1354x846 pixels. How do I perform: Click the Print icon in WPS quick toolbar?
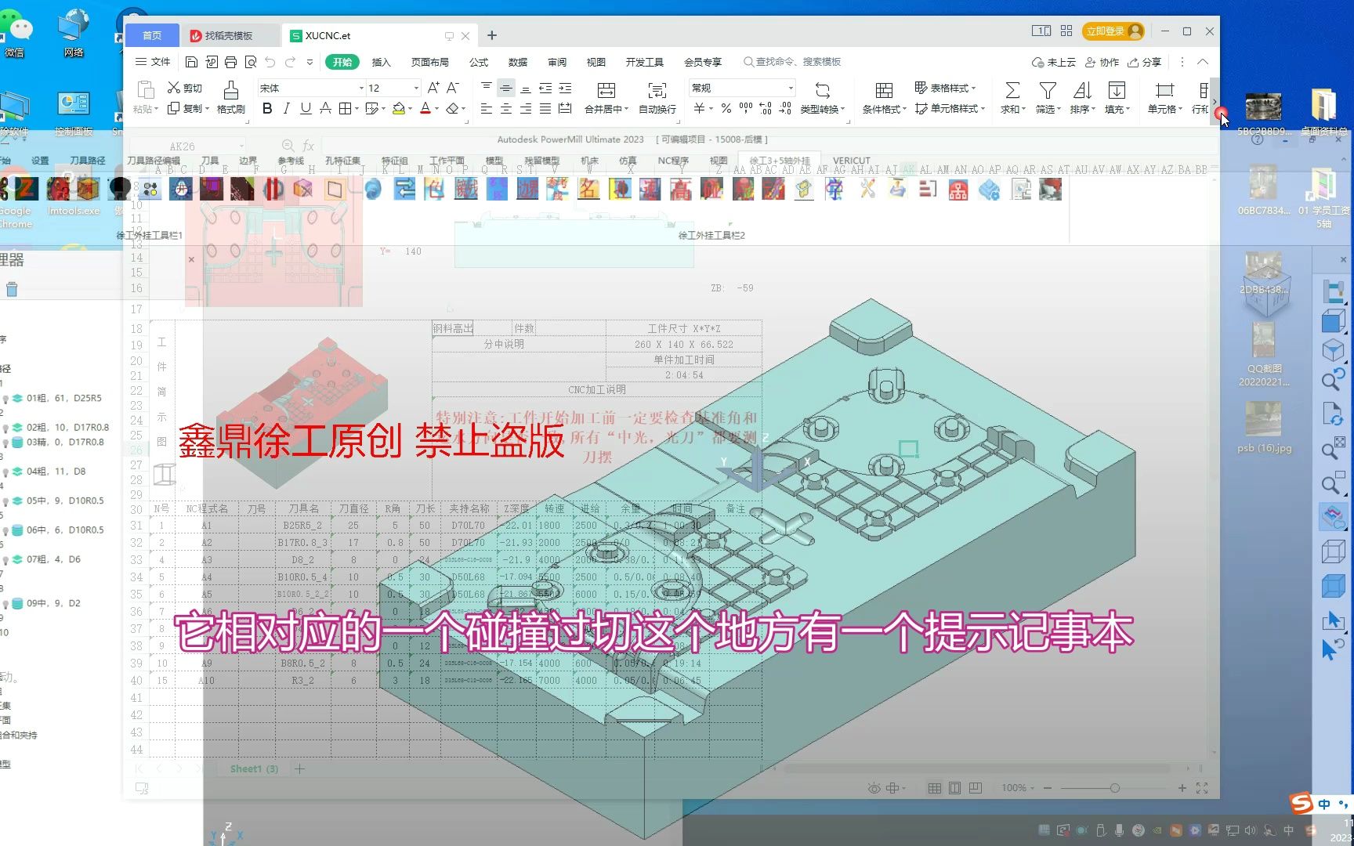[230, 62]
